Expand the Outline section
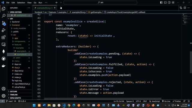 (x=20, y=91)
